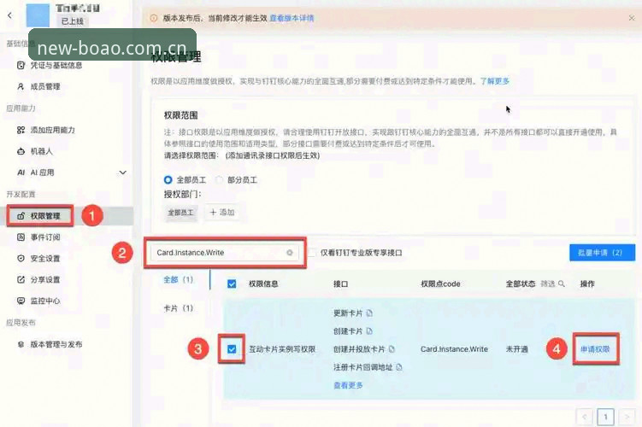Click 互动卡片实例写权限 row text
Viewport: 642px width, 427px height.
282,349
